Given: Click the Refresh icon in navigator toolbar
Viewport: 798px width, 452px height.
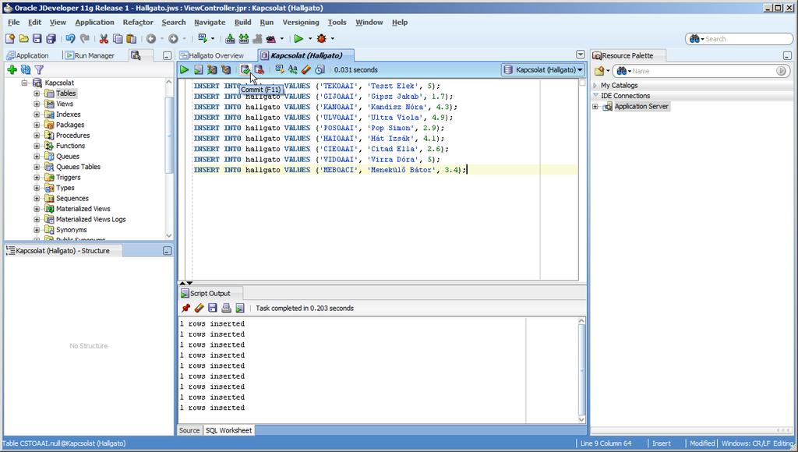Looking at the screenshot, I should pos(26,69).
